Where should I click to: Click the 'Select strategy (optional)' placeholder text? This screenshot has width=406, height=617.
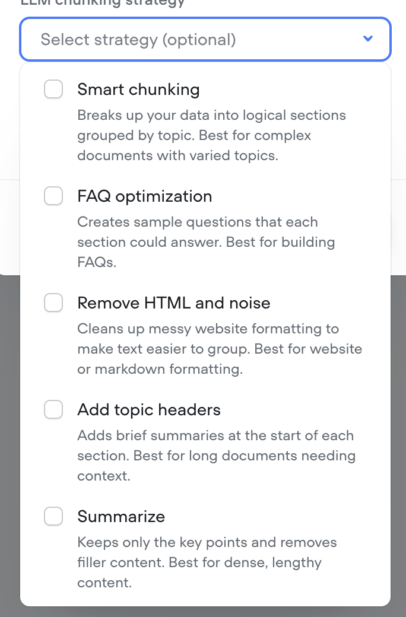click(x=138, y=40)
